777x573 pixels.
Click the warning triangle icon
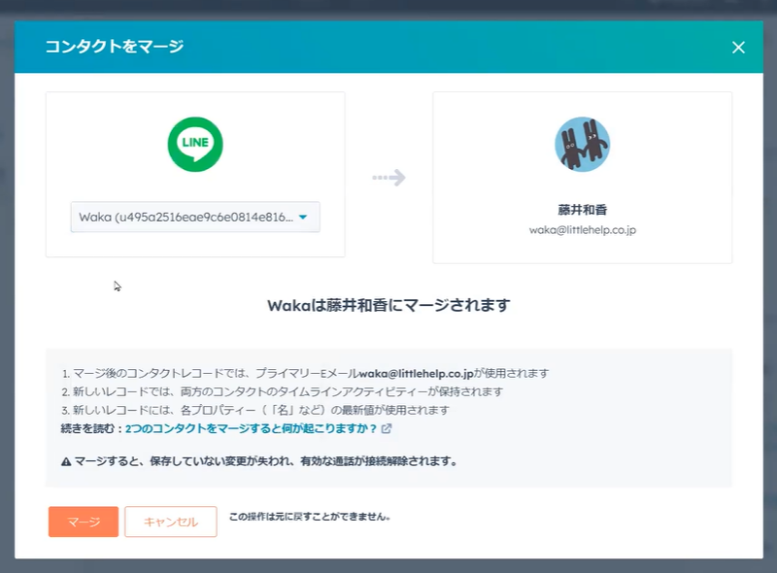point(66,461)
